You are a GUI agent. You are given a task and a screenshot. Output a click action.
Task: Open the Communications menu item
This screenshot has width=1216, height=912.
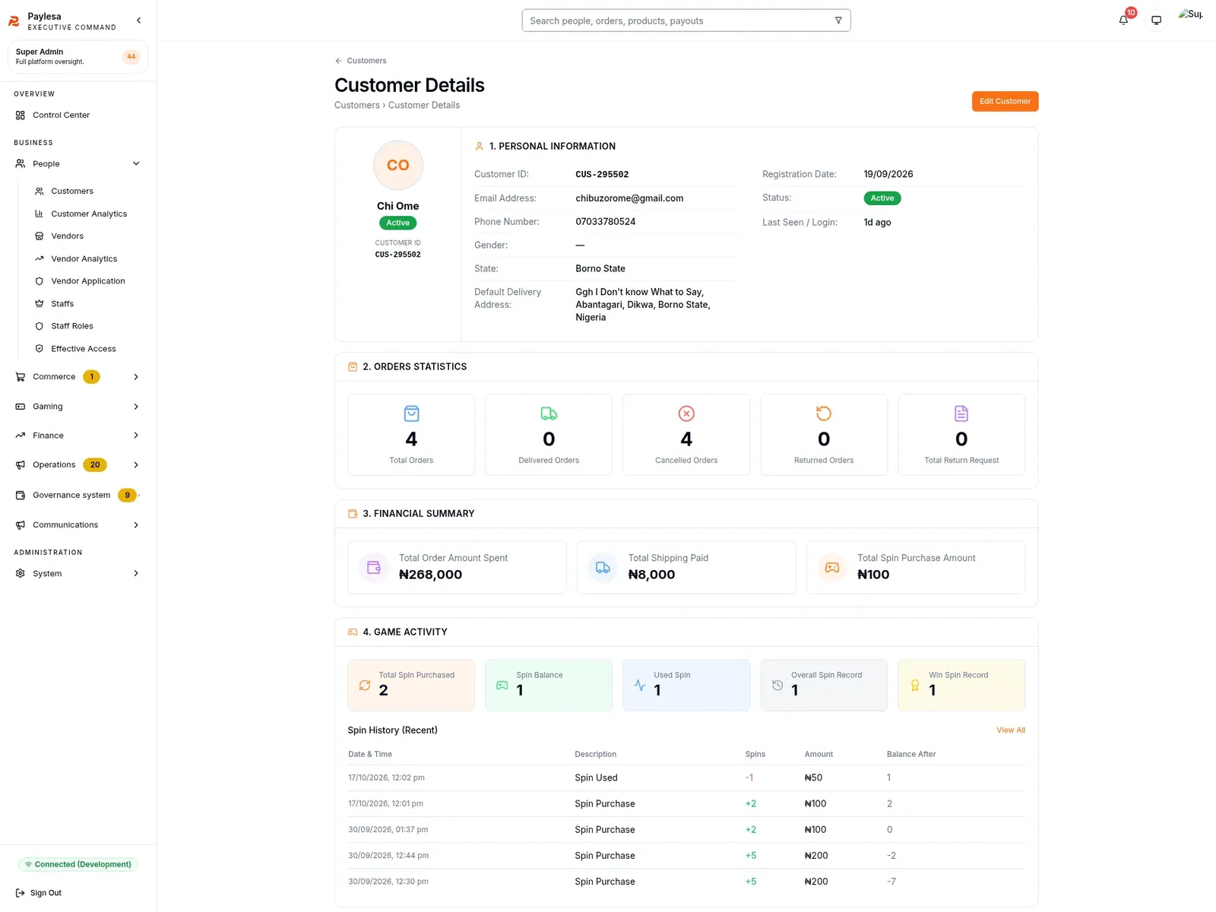(x=78, y=525)
